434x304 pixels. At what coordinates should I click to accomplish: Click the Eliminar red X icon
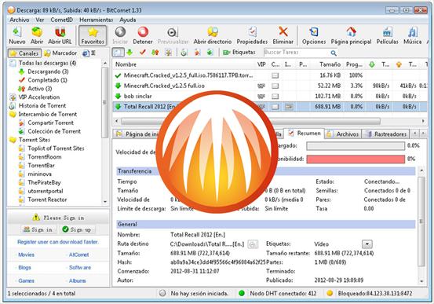pyautogui.click(x=283, y=35)
